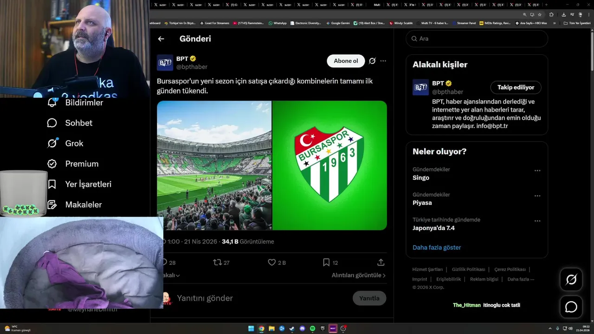The image size is (594, 334).
Task: Open Spotify from the taskbar
Action: coord(312,328)
